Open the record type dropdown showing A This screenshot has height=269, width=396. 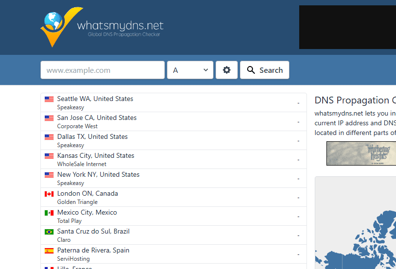[x=190, y=70]
